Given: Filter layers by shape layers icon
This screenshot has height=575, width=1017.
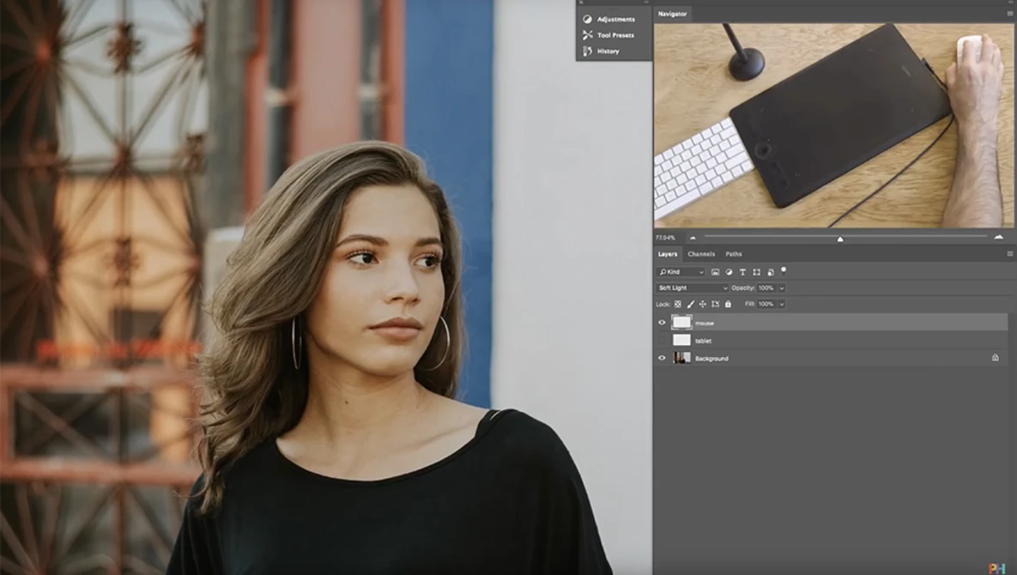Looking at the screenshot, I should click(x=756, y=272).
